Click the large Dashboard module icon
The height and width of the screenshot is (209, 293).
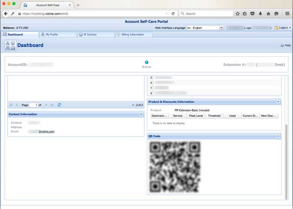10,45
